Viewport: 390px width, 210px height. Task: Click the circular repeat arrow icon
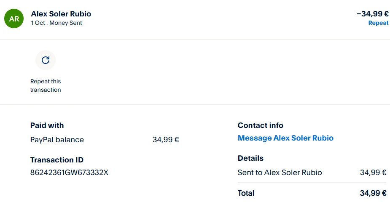pyautogui.click(x=46, y=60)
